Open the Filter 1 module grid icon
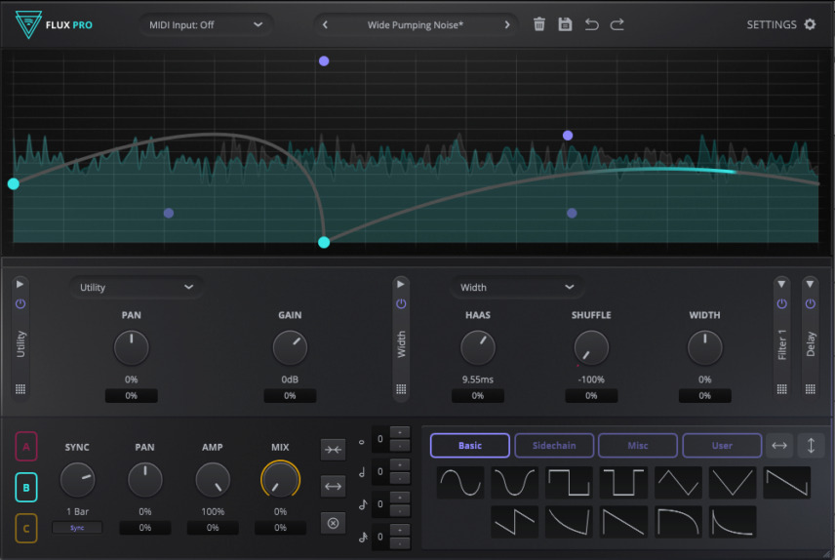The image size is (835, 560). point(781,389)
